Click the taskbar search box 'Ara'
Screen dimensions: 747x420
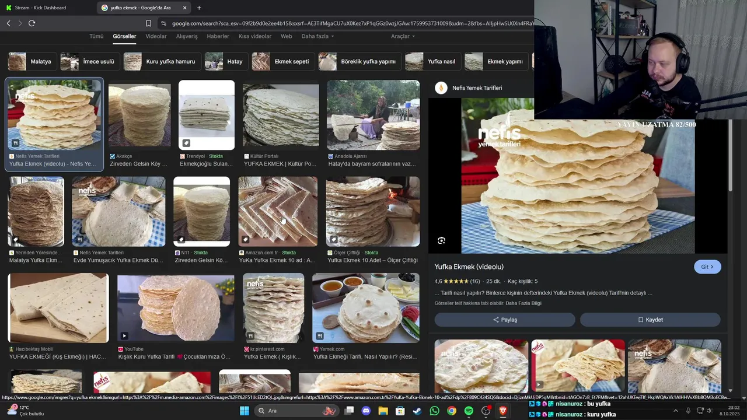(296, 411)
